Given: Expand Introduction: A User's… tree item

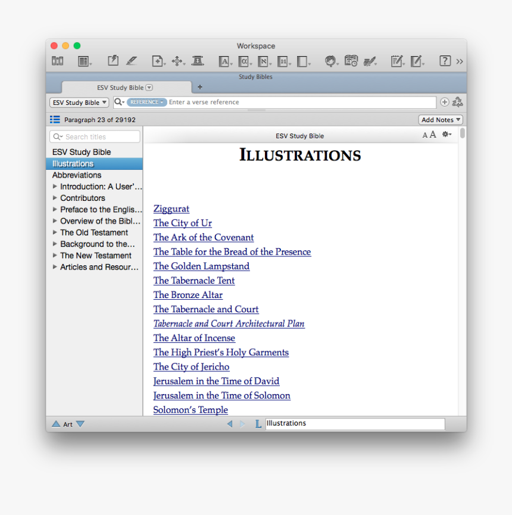Looking at the screenshot, I should (x=55, y=186).
